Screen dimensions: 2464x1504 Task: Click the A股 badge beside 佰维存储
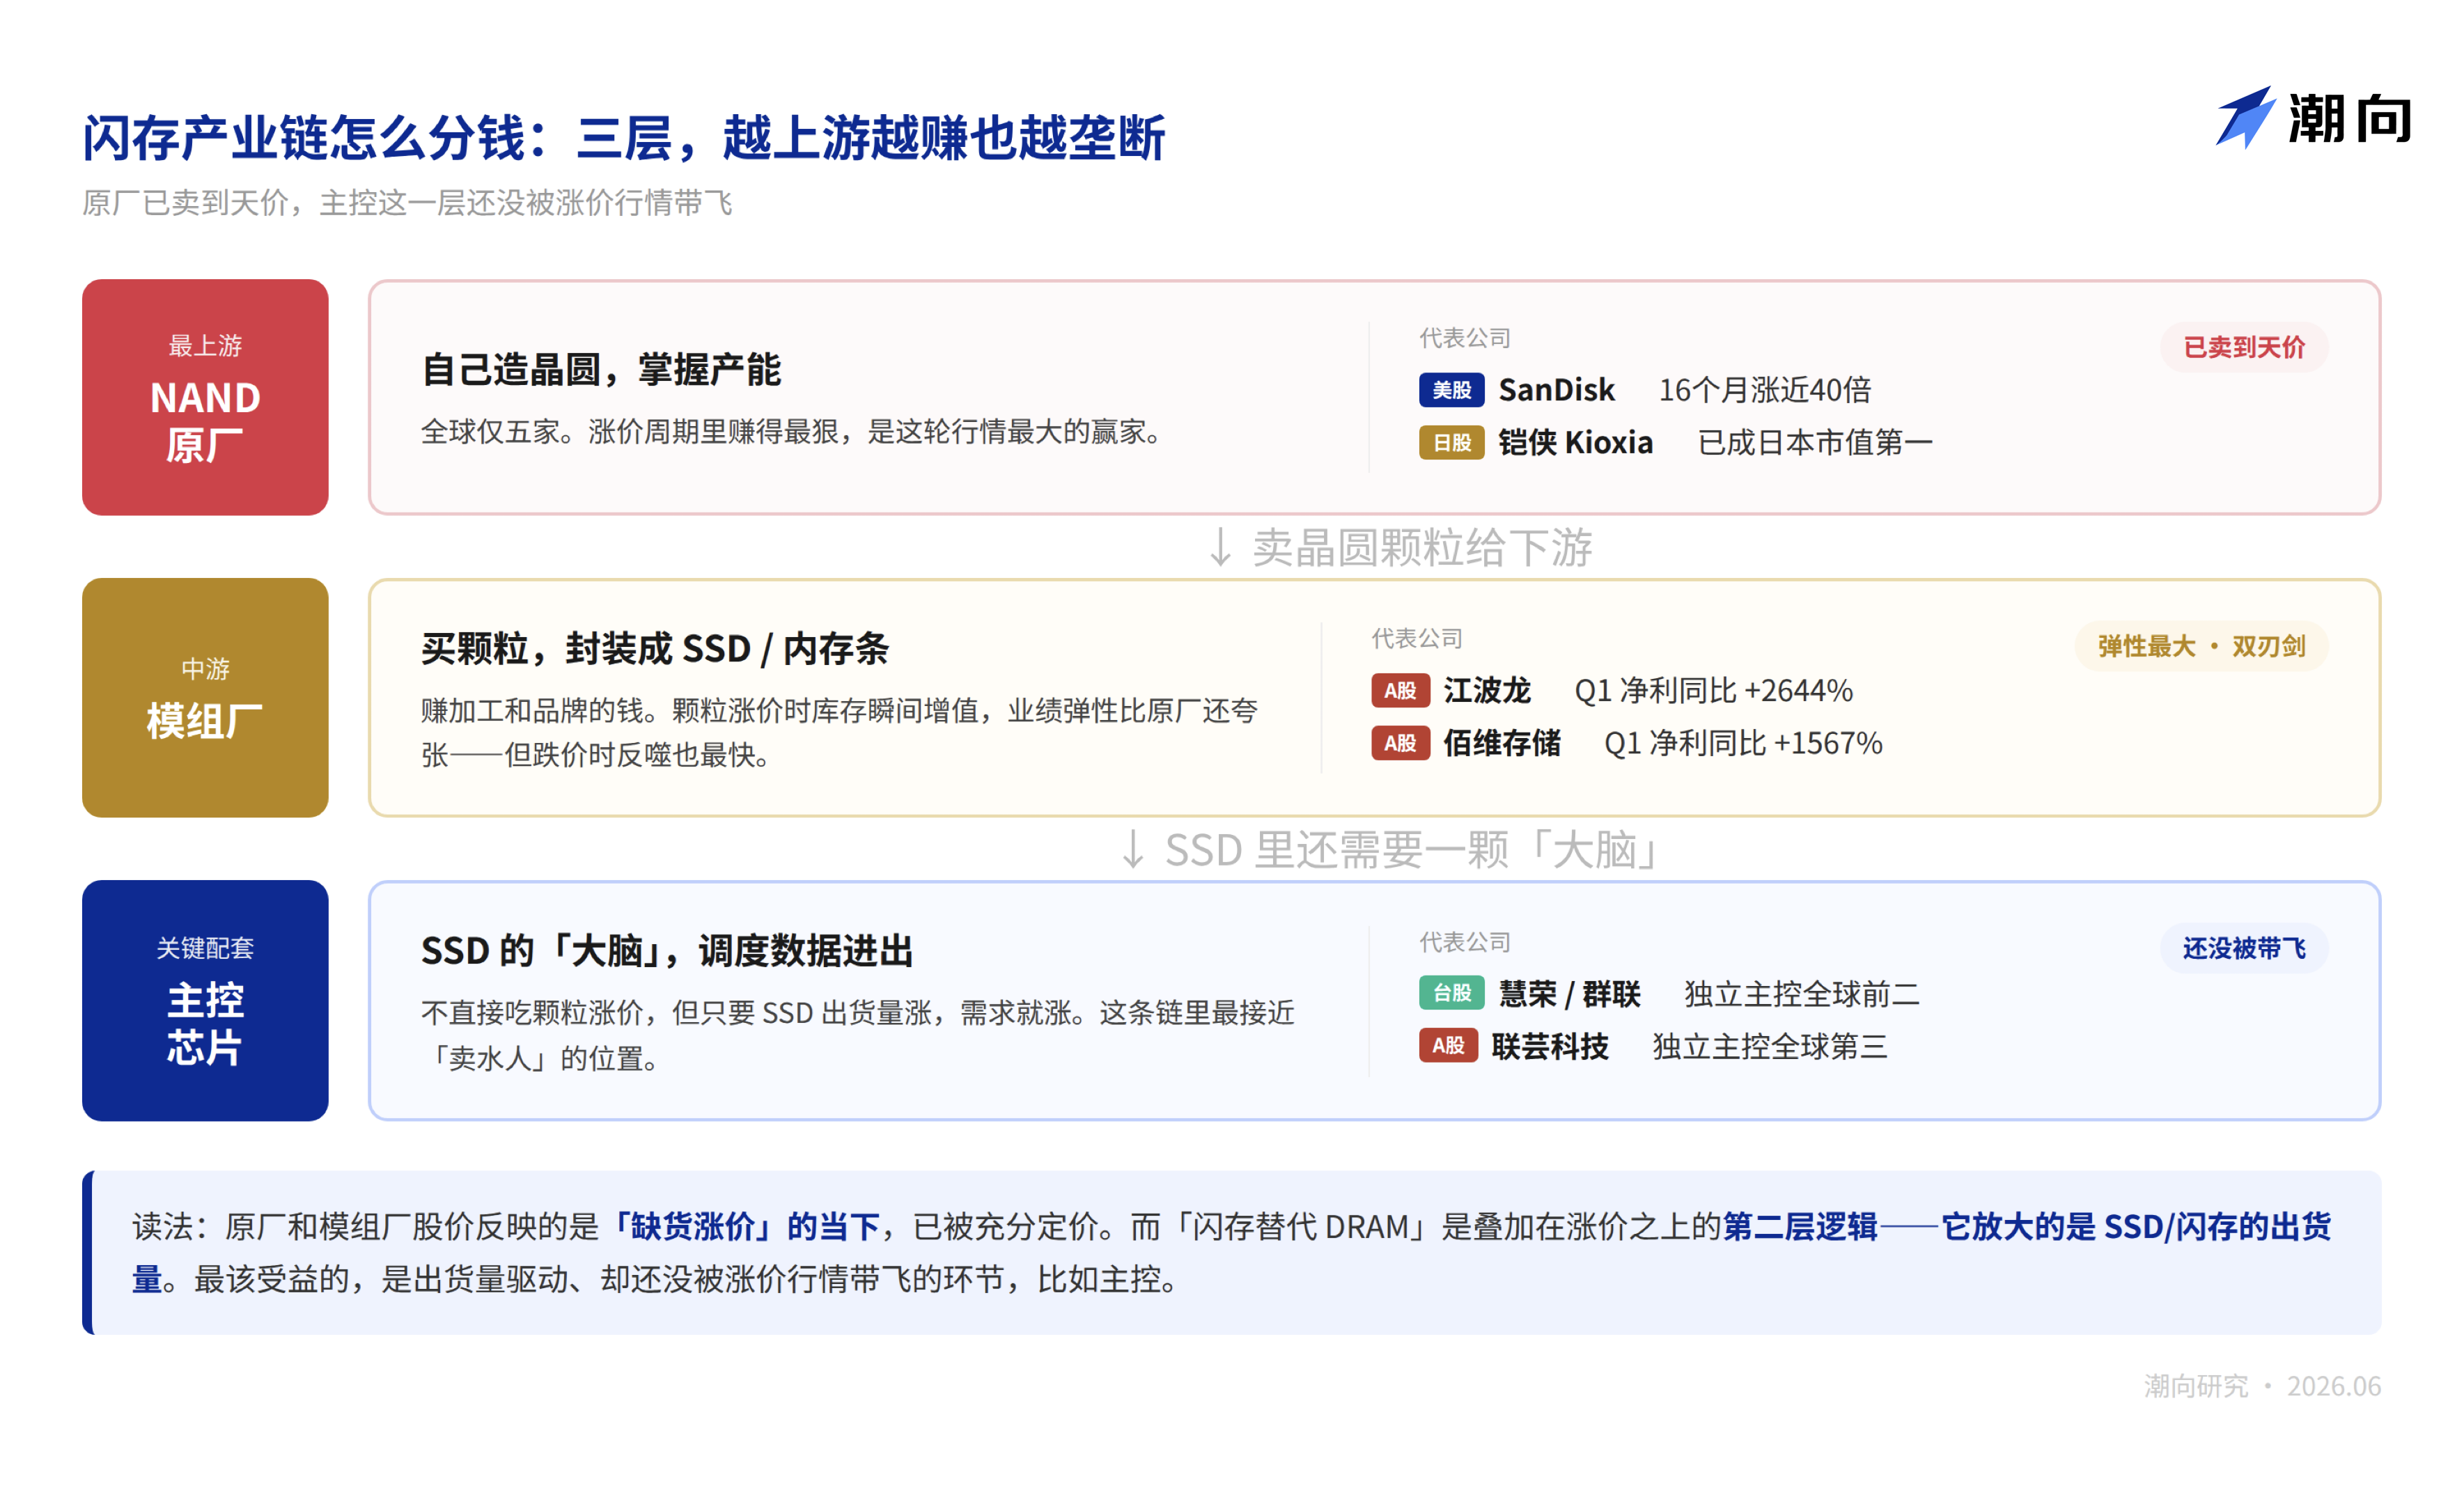(1400, 743)
